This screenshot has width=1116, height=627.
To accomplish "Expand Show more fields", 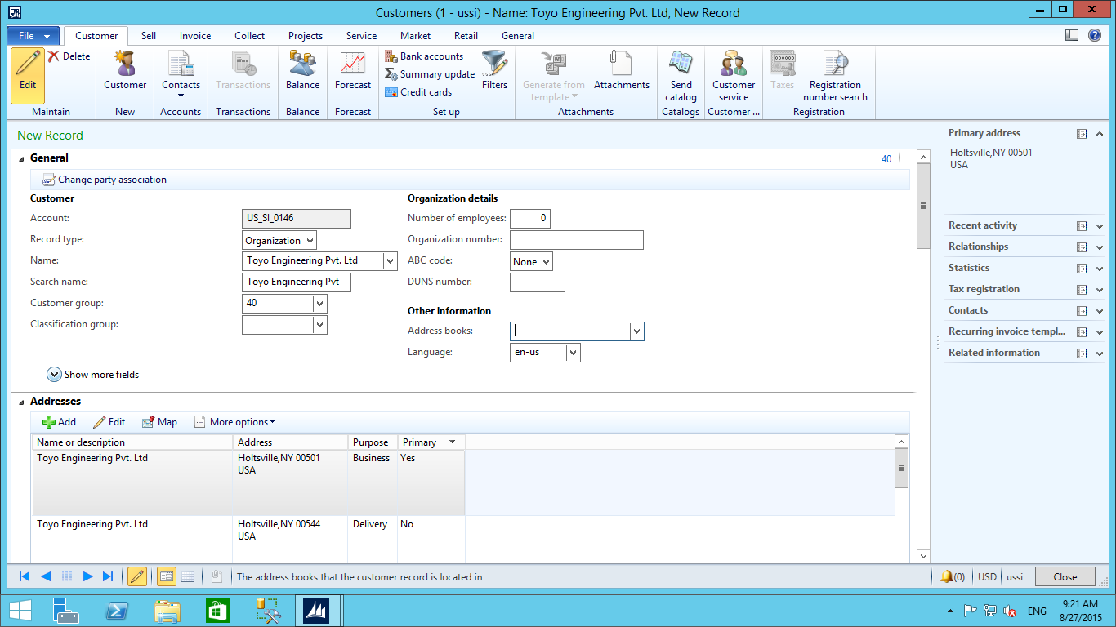I will click(x=93, y=375).
